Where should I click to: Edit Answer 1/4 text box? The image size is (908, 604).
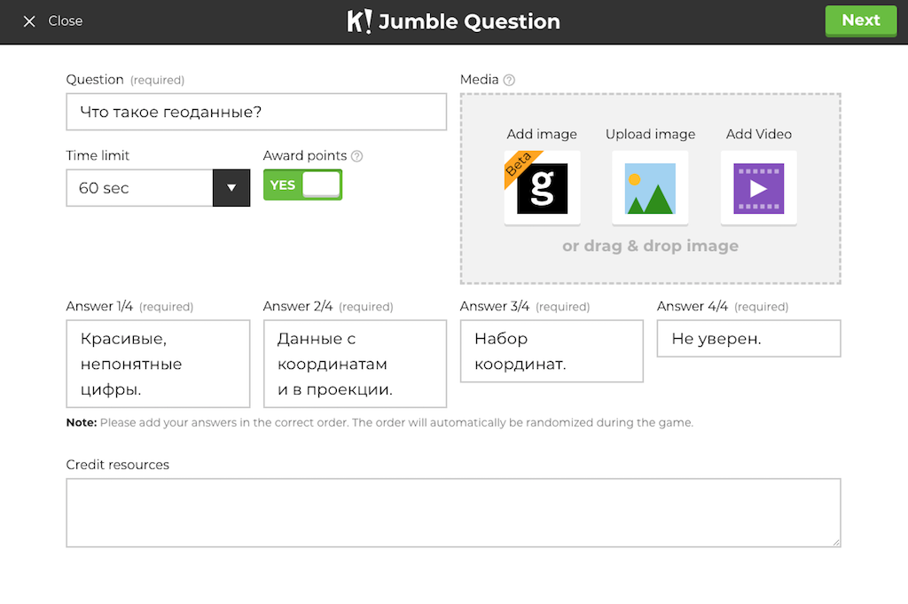(158, 364)
